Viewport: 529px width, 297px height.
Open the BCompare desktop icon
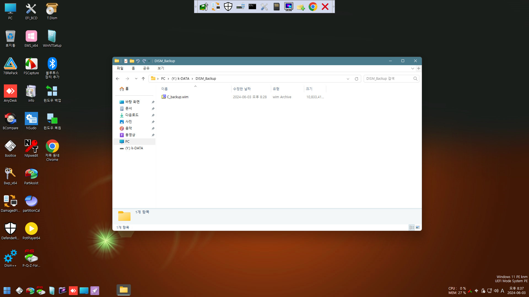point(10,121)
